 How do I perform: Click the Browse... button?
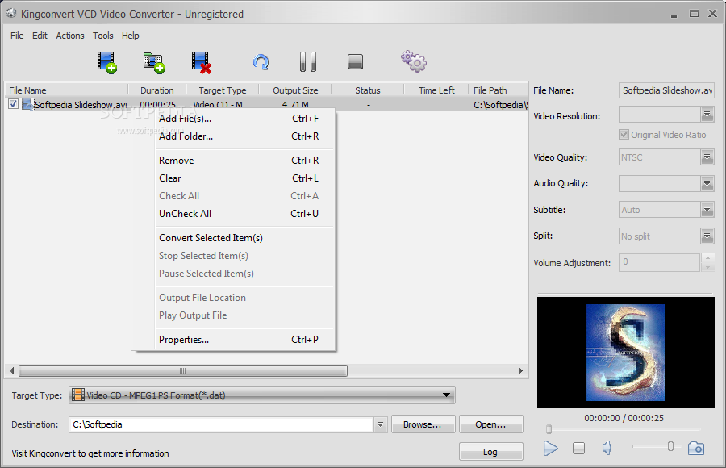(423, 424)
